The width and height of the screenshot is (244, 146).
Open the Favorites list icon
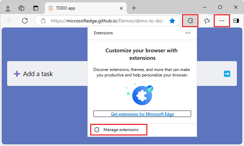pos(207,21)
